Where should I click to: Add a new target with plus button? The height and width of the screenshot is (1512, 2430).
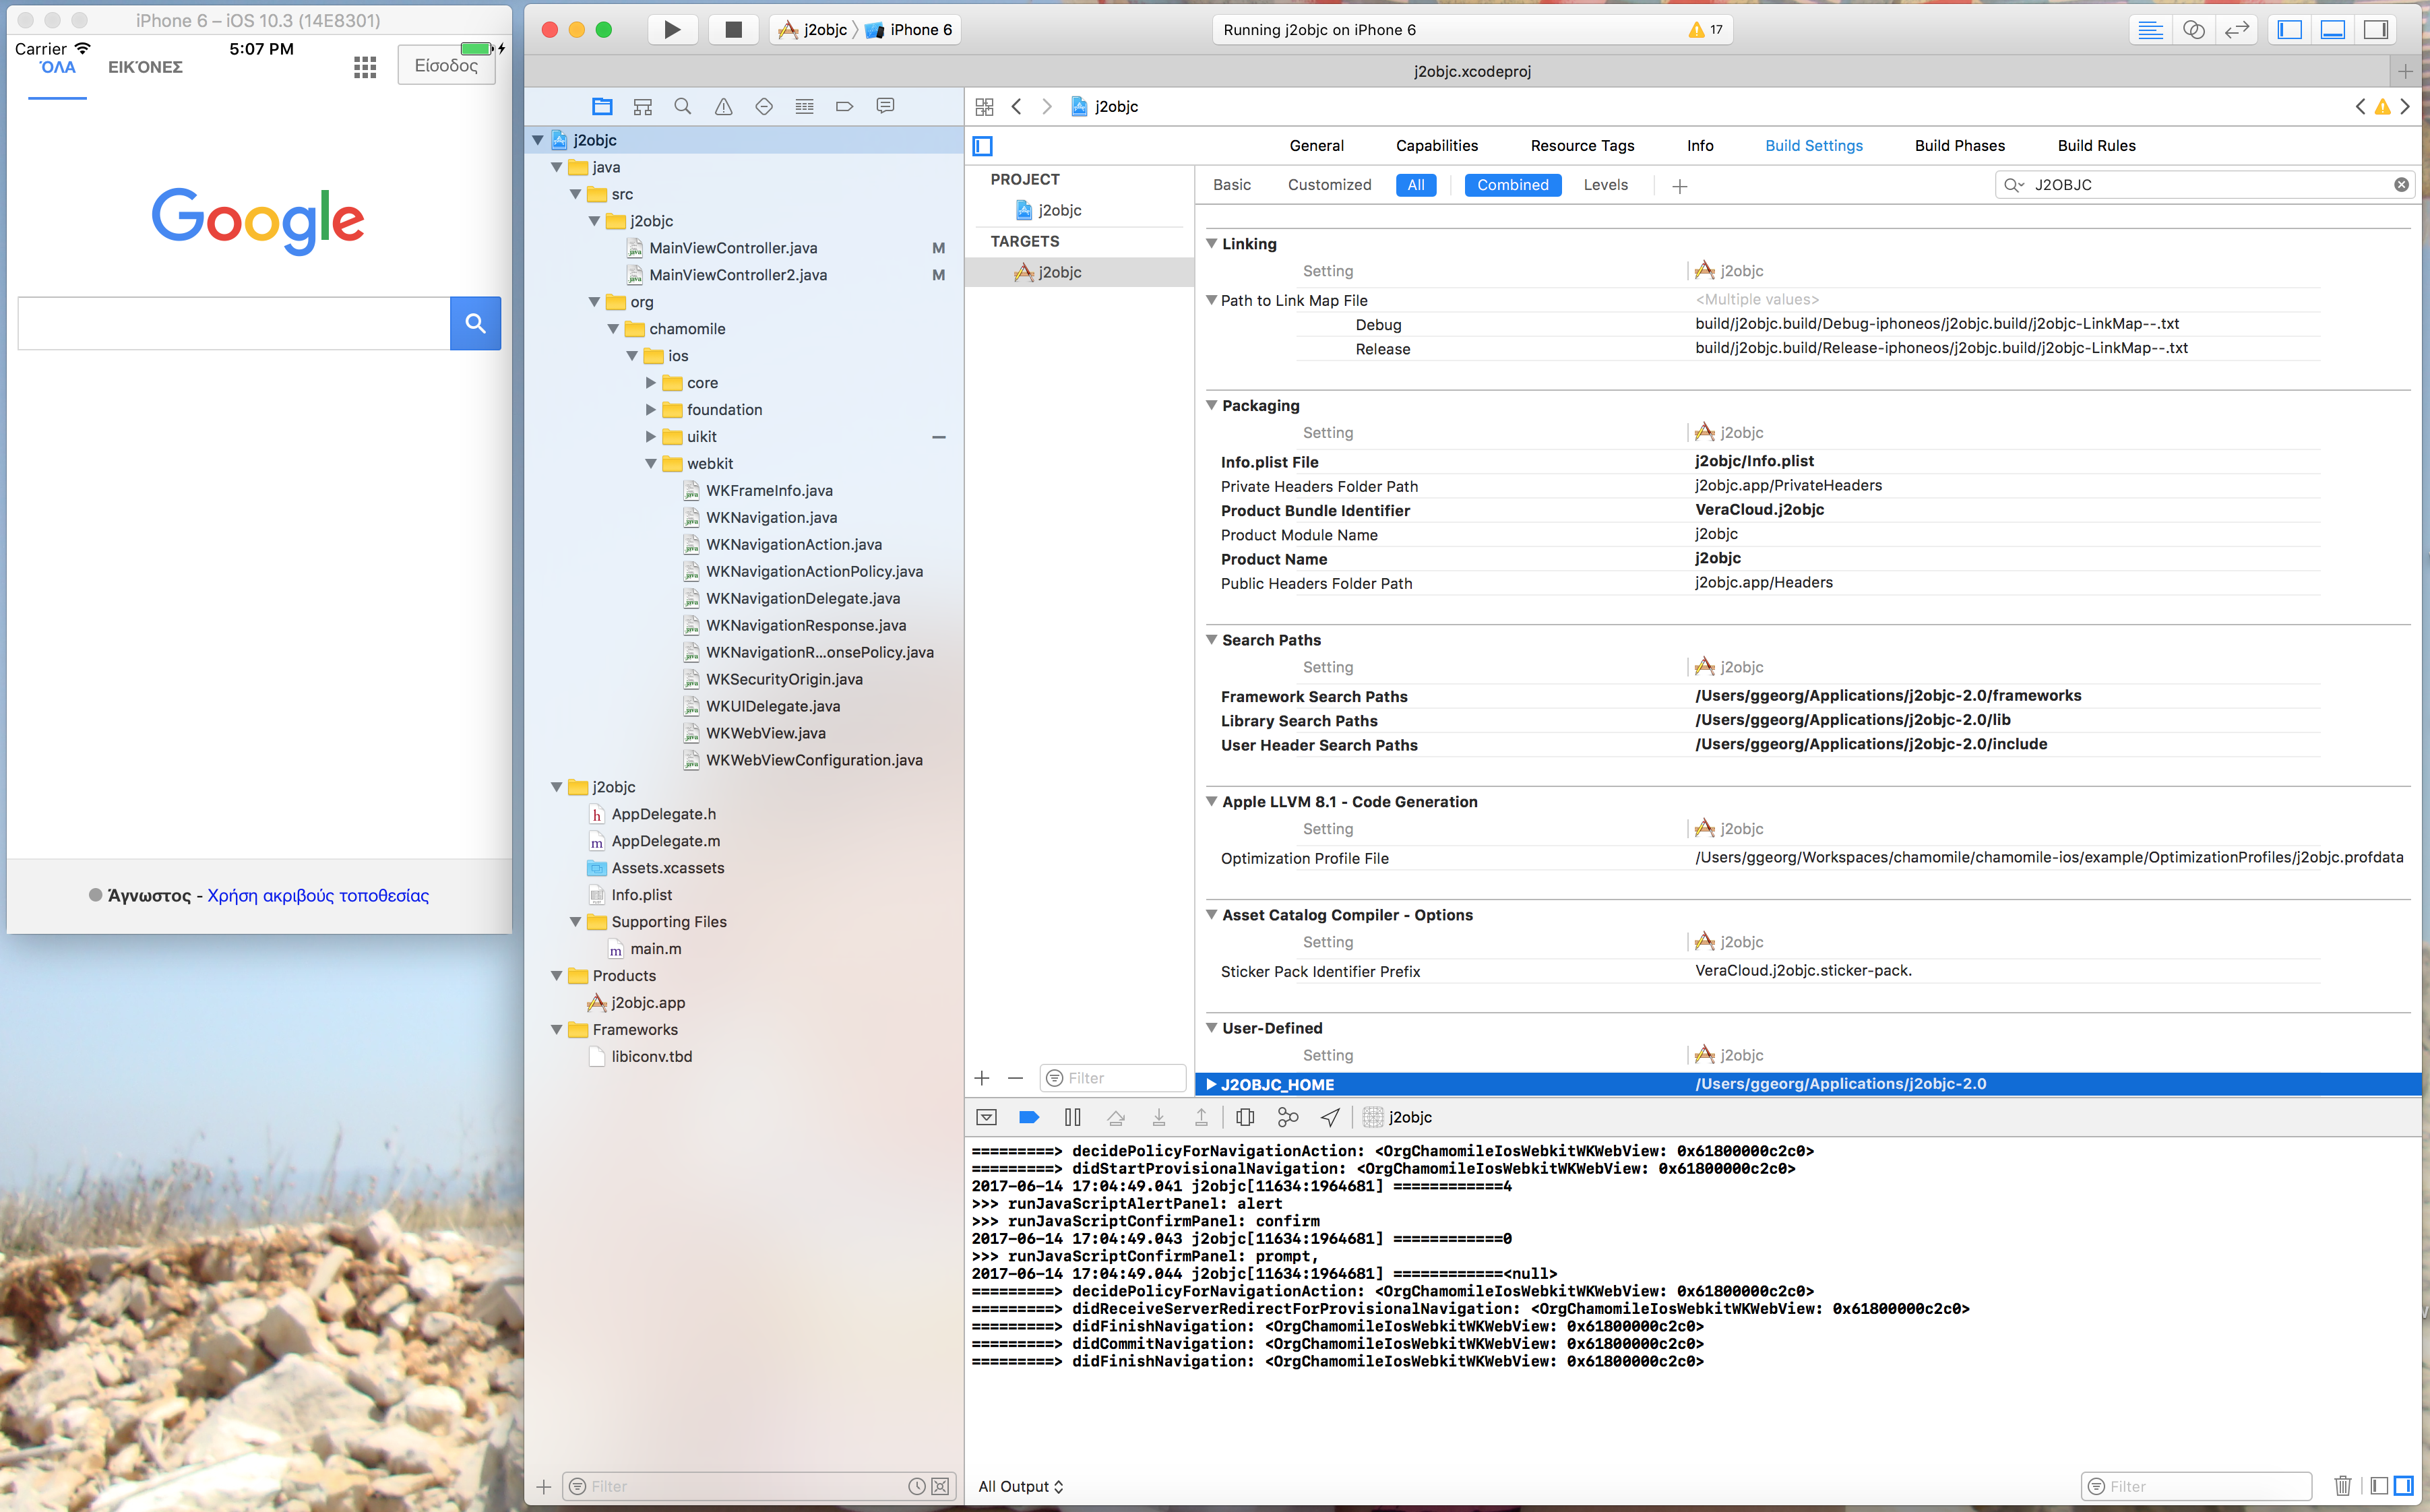tap(982, 1078)
